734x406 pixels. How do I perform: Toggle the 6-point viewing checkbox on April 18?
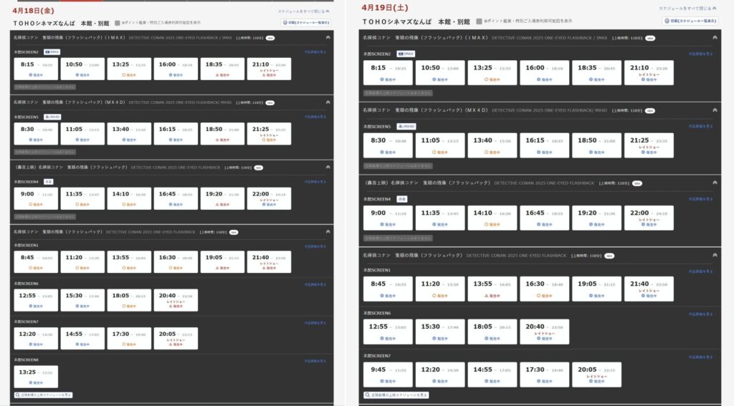click(x=118, y=22)
